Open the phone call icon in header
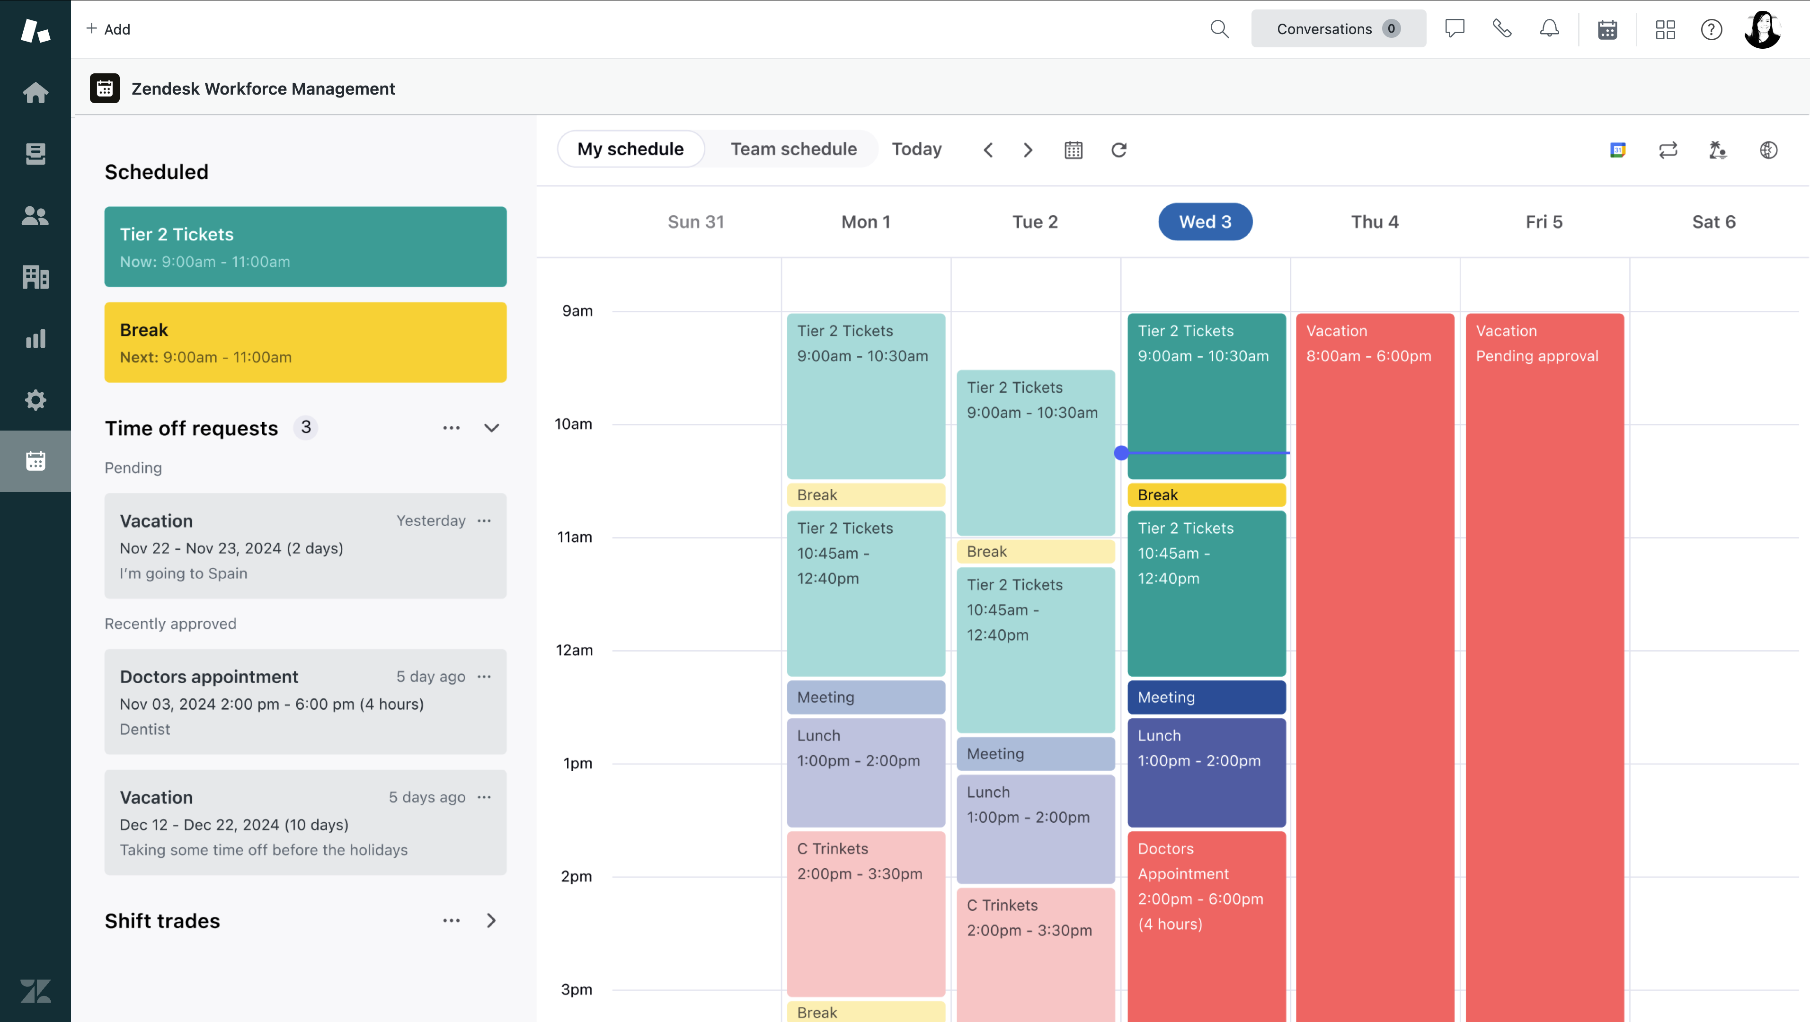Viewport: 1810px width, 1022px height. (1501, 29)
